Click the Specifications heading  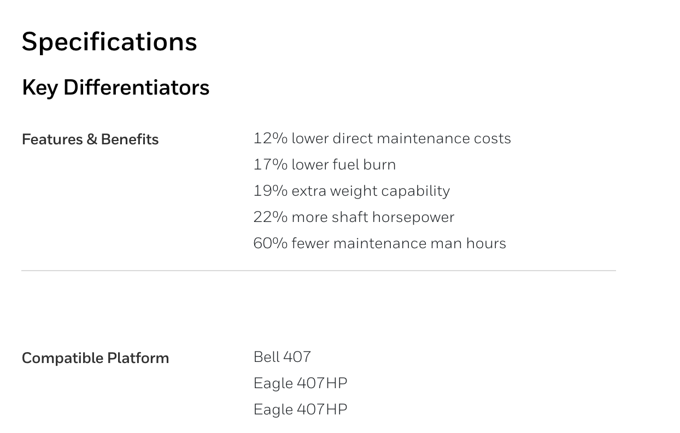point(109,43)
